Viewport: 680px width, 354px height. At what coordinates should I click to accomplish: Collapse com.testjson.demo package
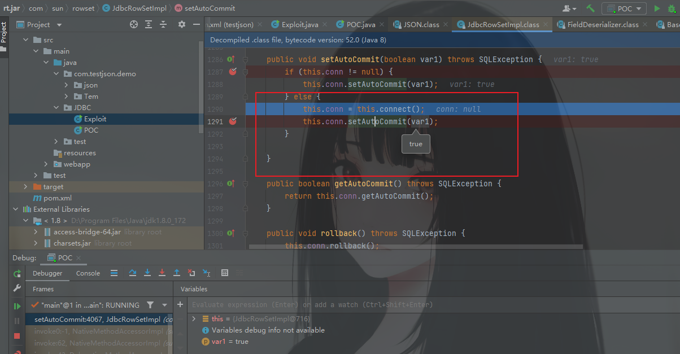click(56, 74)
